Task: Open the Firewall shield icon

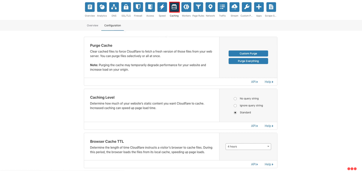Action: pyautogui.click(x=138, y=7)
